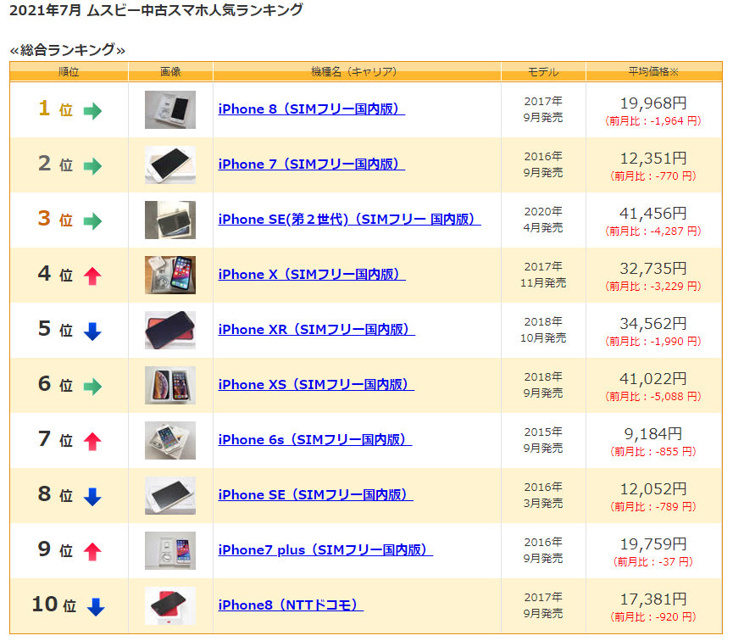Click the 前月比 -789 円 price change
Viewport: 733px width, 641px height.
click(653, 507)
